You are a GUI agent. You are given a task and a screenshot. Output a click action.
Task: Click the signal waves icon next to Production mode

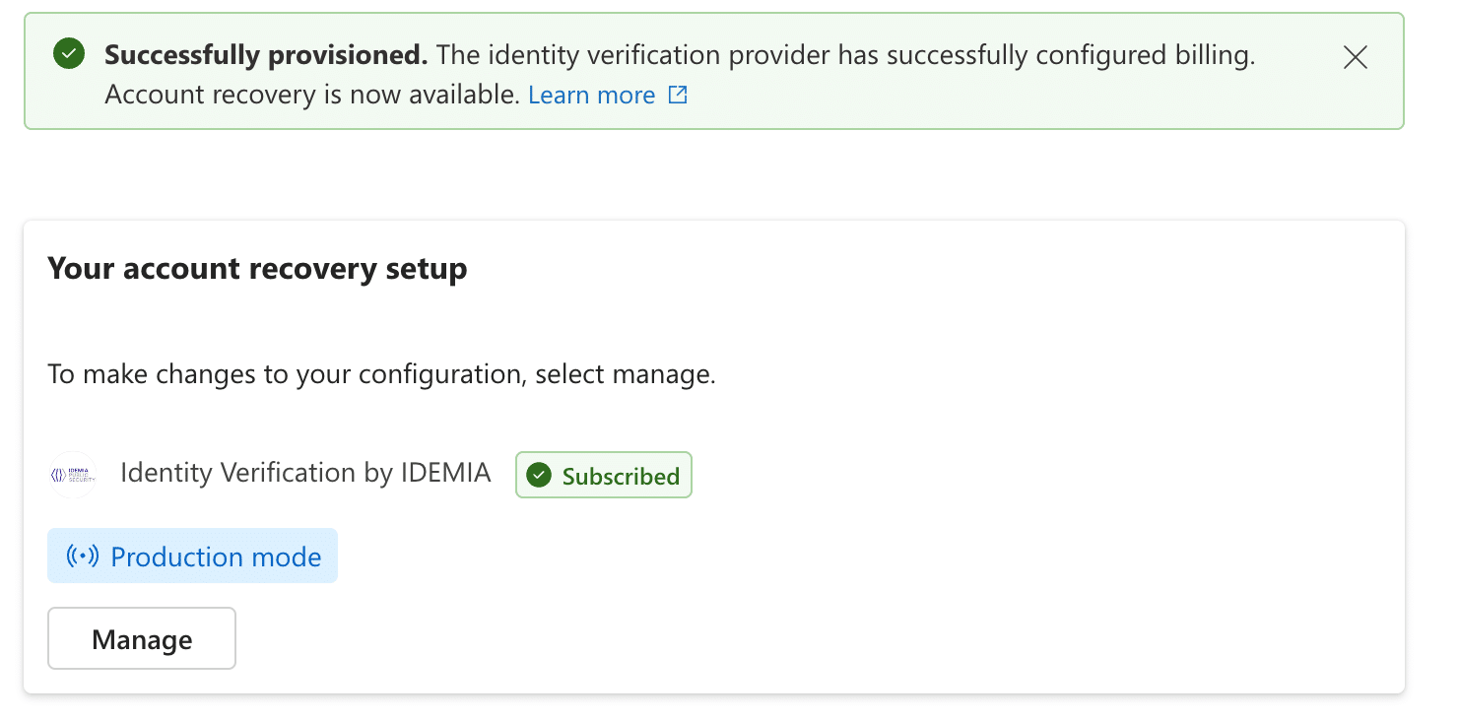[x=82, y=556]
